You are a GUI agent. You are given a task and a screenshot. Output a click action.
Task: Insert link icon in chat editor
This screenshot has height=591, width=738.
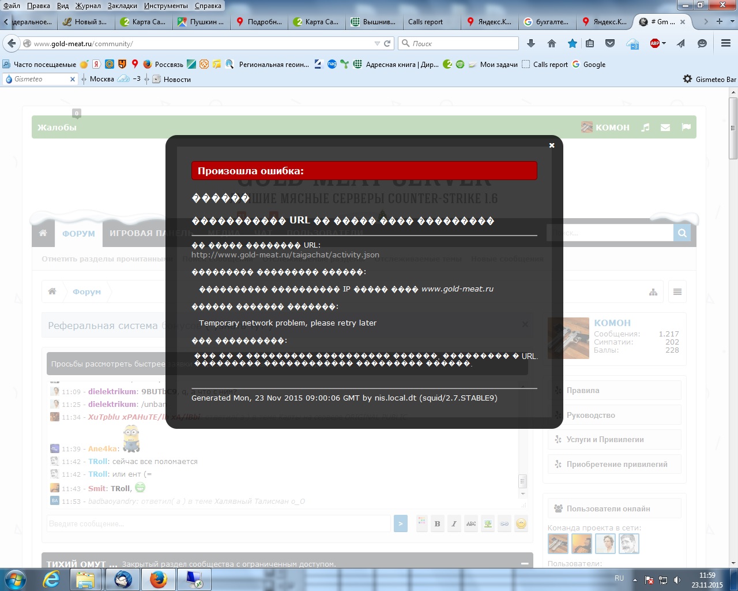504,523
